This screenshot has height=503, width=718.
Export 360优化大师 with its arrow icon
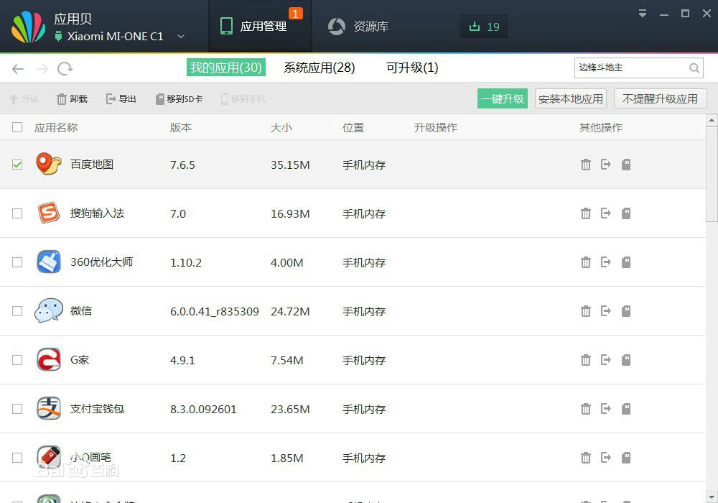606,262
